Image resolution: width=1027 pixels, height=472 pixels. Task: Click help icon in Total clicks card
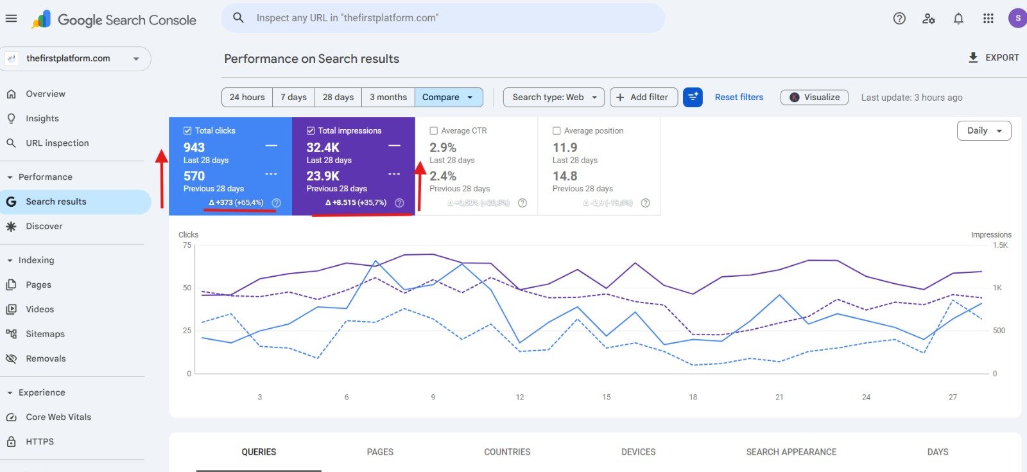tap(276, 203)
